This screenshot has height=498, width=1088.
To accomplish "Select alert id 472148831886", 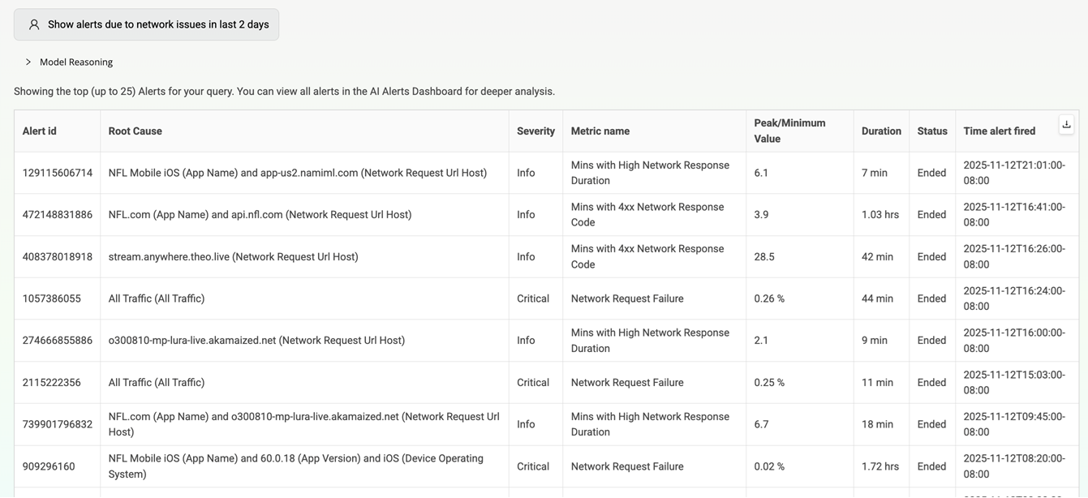I will [58, 215].
